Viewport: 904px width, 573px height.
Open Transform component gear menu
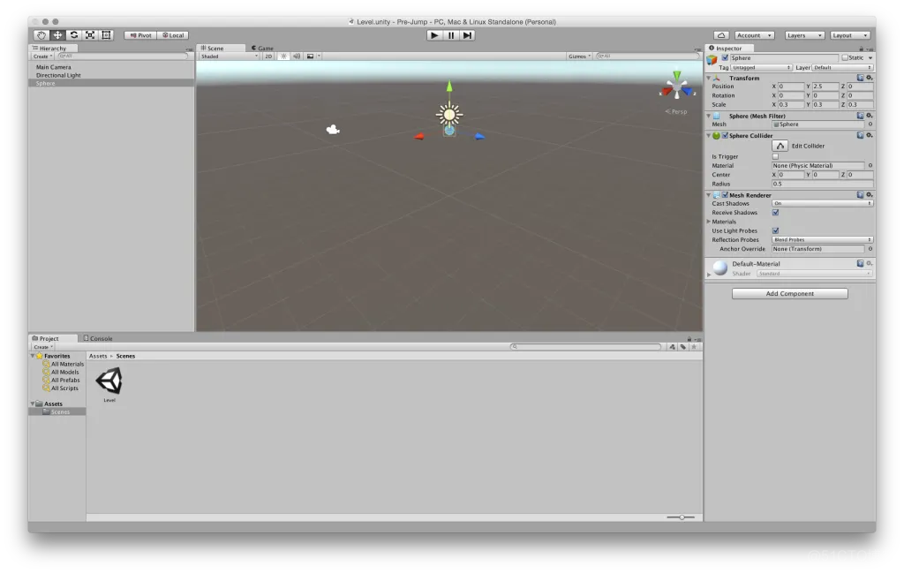pyautogui.click(x=870, y=78)
